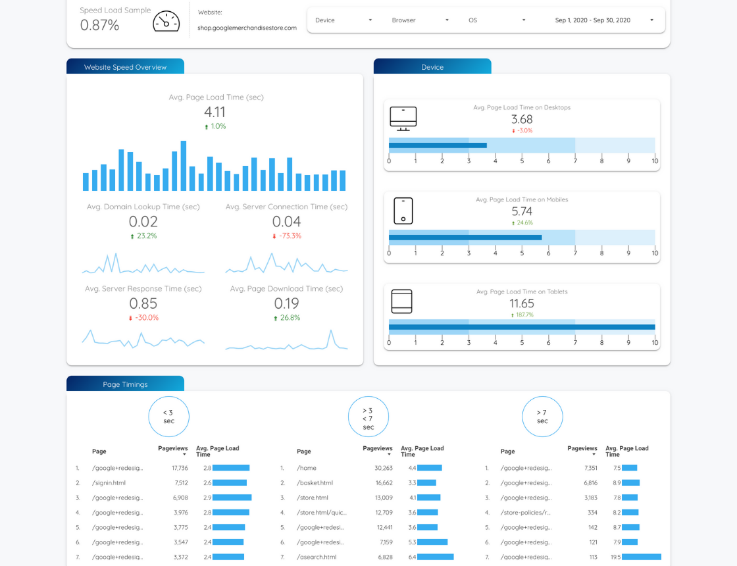737x566 pixels.
Task: Click the '< 3 sec' circle badge
Action: (168, 417)
